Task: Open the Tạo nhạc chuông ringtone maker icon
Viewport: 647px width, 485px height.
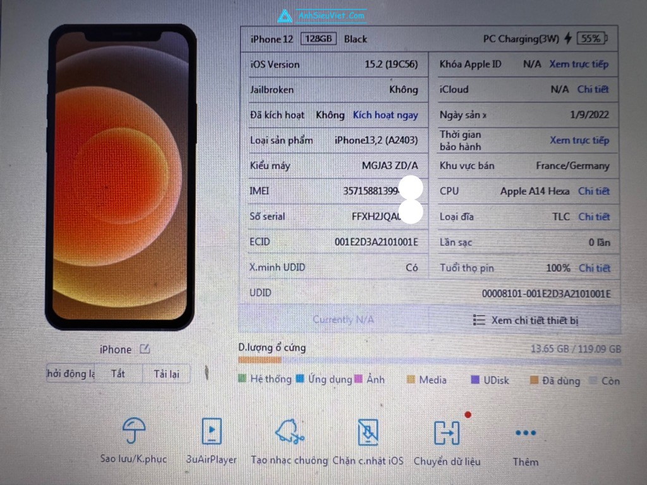Action: point(289,431)
